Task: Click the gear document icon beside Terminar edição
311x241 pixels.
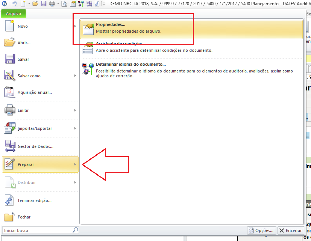Action: 9,200
